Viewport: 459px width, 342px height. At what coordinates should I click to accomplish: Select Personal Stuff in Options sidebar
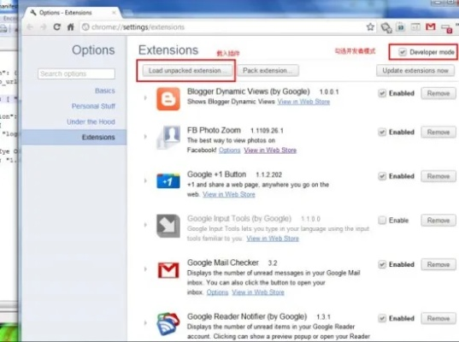pos(93,106)
